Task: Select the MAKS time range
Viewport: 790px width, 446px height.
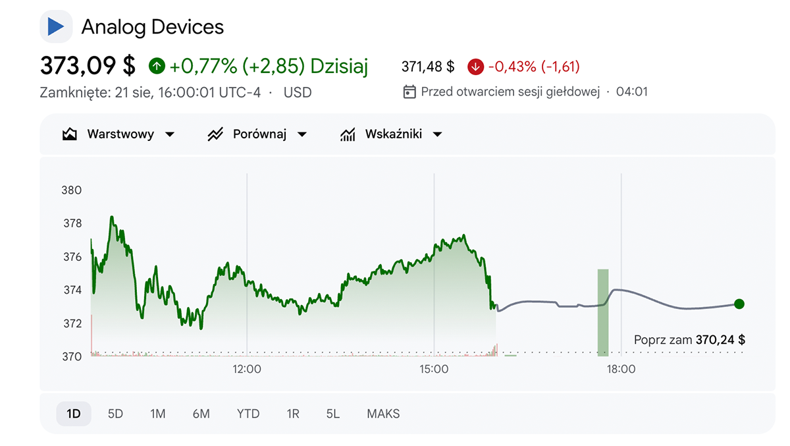Action: (x=383, y=414)
